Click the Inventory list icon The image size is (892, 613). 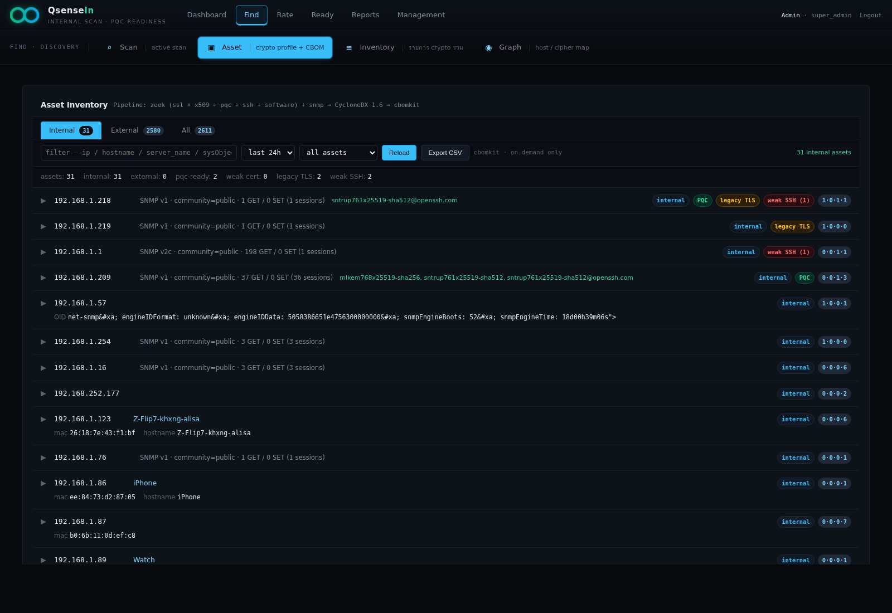click(x=349, y=48)
